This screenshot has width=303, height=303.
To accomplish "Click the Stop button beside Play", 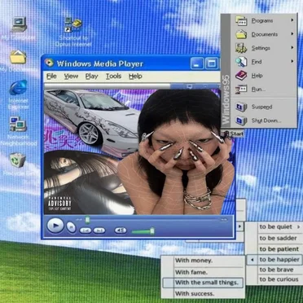I will pos(71,227).
